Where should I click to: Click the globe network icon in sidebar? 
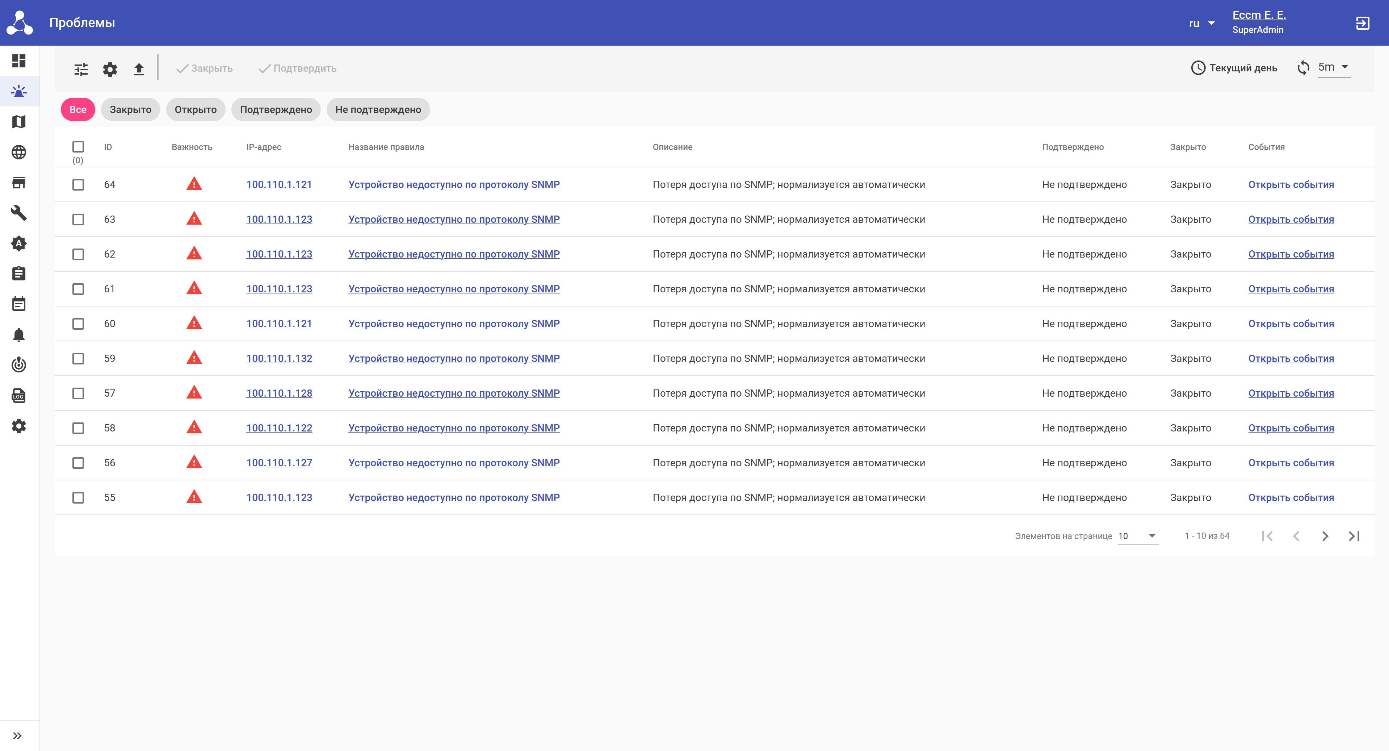(x=19, y=152)
